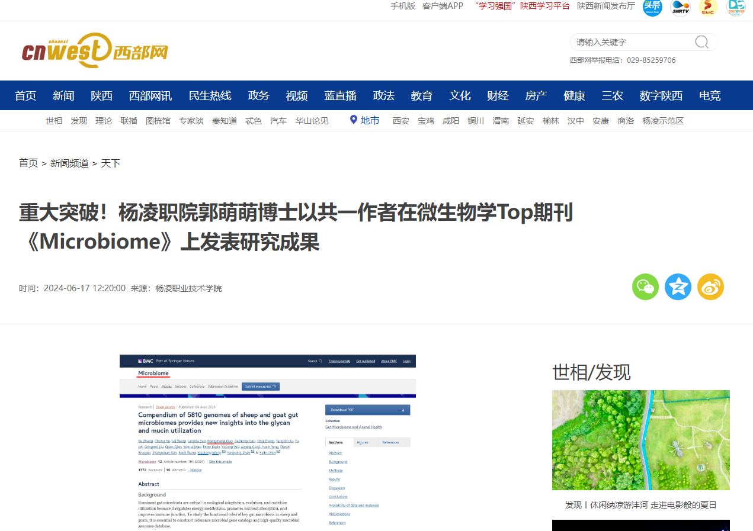
Task: Select the 杨凌示范区 city link
Action: coord(663,121)
